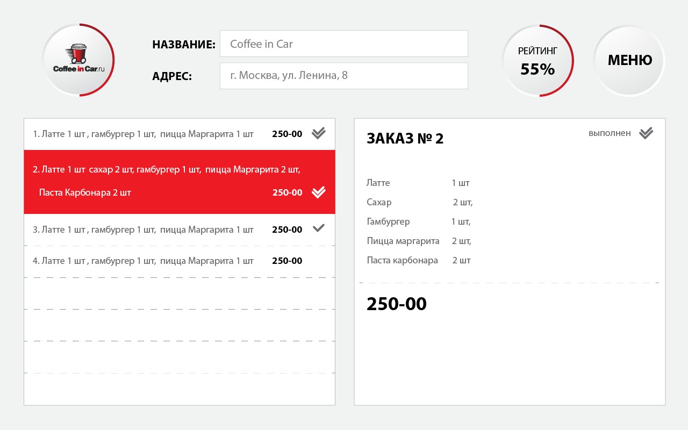Click the ЗАКАЗ № 2 heading
This screenshot has height=430, width=688.
(x=405, y=139)
